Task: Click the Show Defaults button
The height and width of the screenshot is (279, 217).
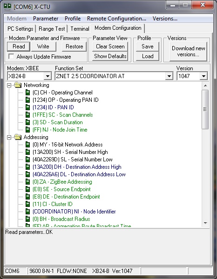Action: (110, 56)
